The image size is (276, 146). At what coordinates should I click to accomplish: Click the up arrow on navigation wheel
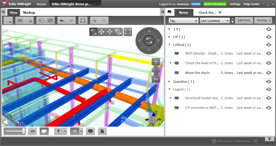pyautogui.click(x=149, y=31)
